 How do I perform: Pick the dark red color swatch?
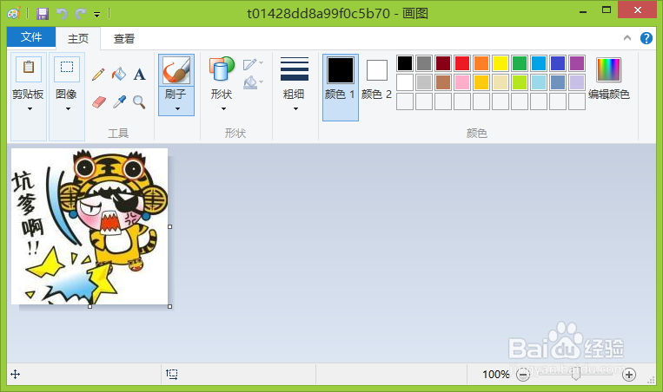click(x=443, y=63)
